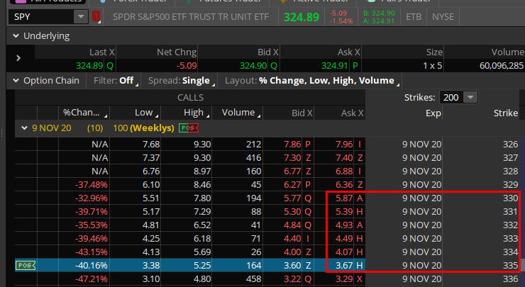Image resolution: width=525 pixels, height=287 pixels.
Task: Click strike 333 cell
Action: tap(511, 239)
